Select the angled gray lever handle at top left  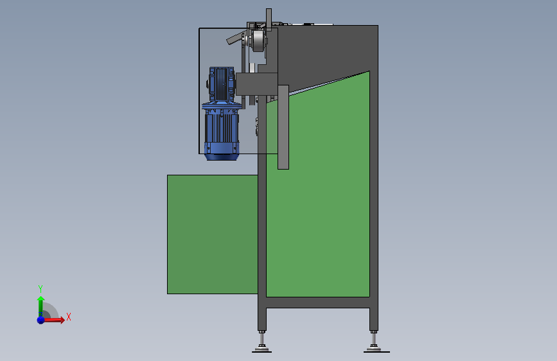(x=234, y=39)
